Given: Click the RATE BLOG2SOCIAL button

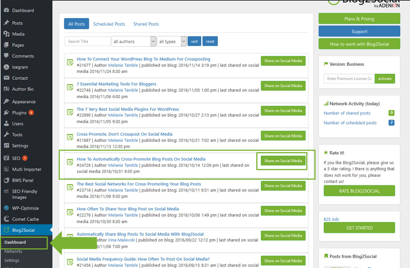Looking at the screenshot, I should coord(359,191).
